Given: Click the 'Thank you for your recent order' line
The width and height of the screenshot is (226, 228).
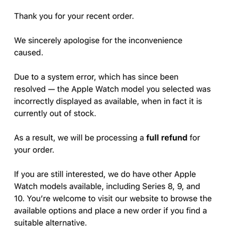Looking at the screenshot, I should (74, 17).
